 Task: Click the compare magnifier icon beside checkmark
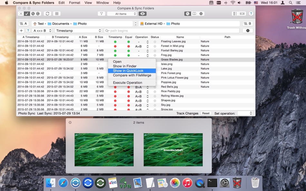[x=33, y=14]
